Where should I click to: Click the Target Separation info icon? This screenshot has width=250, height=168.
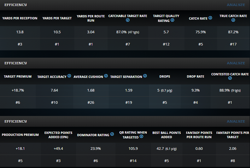[x=145, y=76]
